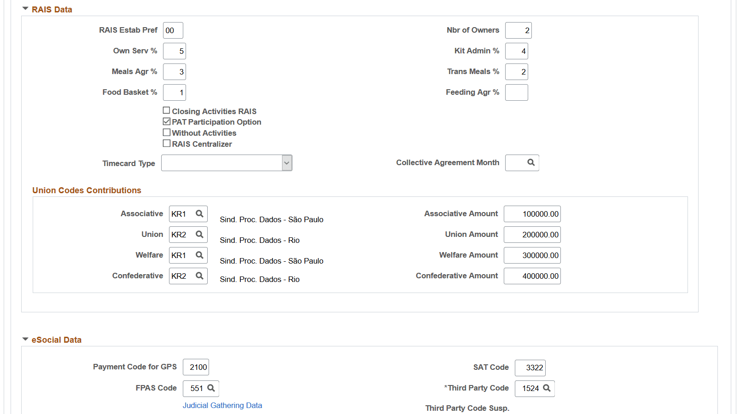The width and height of the screenshot is (740, 414).
Task: Open the Third Party Code lookup
Action: [x=546, y=388]
